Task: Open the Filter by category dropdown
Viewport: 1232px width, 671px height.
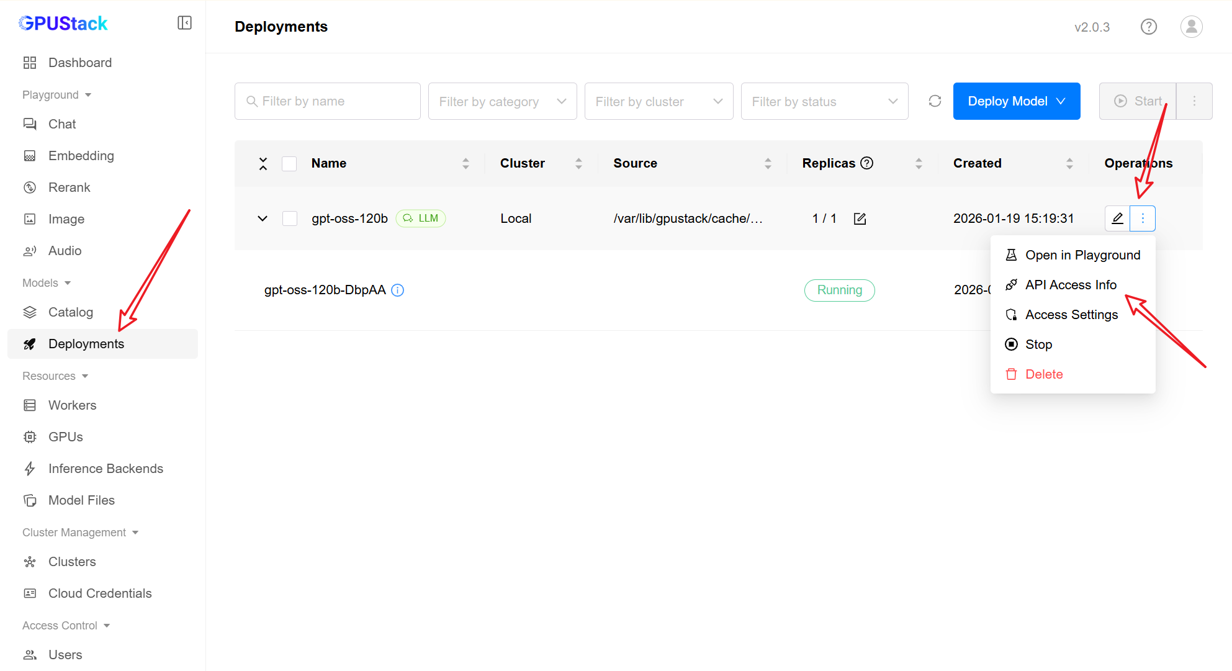Action: click(x=502, y=101)
